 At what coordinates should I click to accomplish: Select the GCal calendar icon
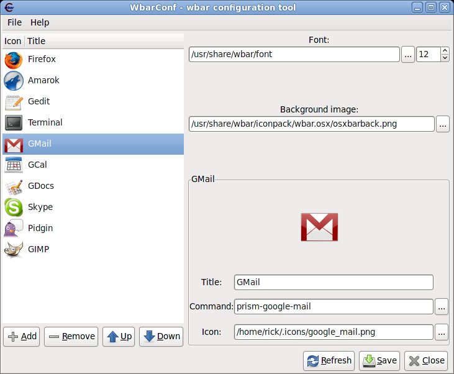pos(13,165)
